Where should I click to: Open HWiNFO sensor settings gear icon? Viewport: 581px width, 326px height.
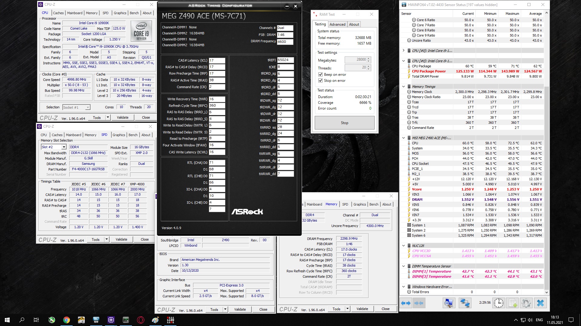[x=526, y=303]
